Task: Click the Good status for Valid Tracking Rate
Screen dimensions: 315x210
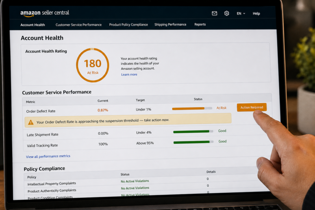Action: click(222, 141)
